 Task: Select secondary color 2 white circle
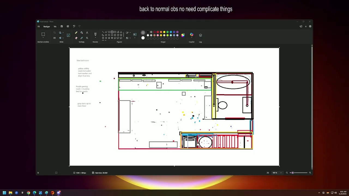click(143, 38)
